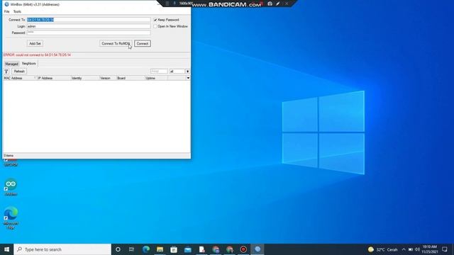The width and height of the screenshot is (454, 255).
Task: Click the '0 items' status bar text
Action: 9,156
